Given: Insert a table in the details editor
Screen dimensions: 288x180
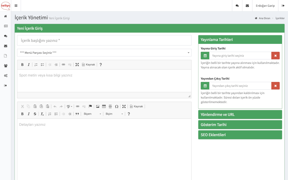Looking at the screenshot, I should [x=104, y=106].
